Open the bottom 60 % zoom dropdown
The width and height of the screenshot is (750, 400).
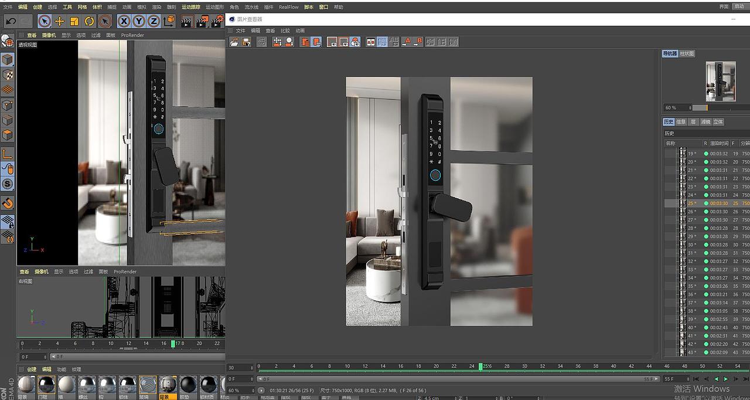click(x=241, y=391)
